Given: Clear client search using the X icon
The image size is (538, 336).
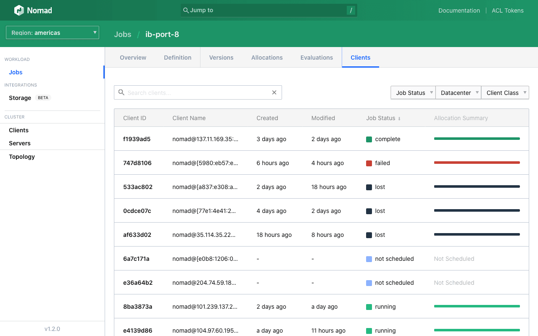Looking at the screenshot, I should click(274, 92).
